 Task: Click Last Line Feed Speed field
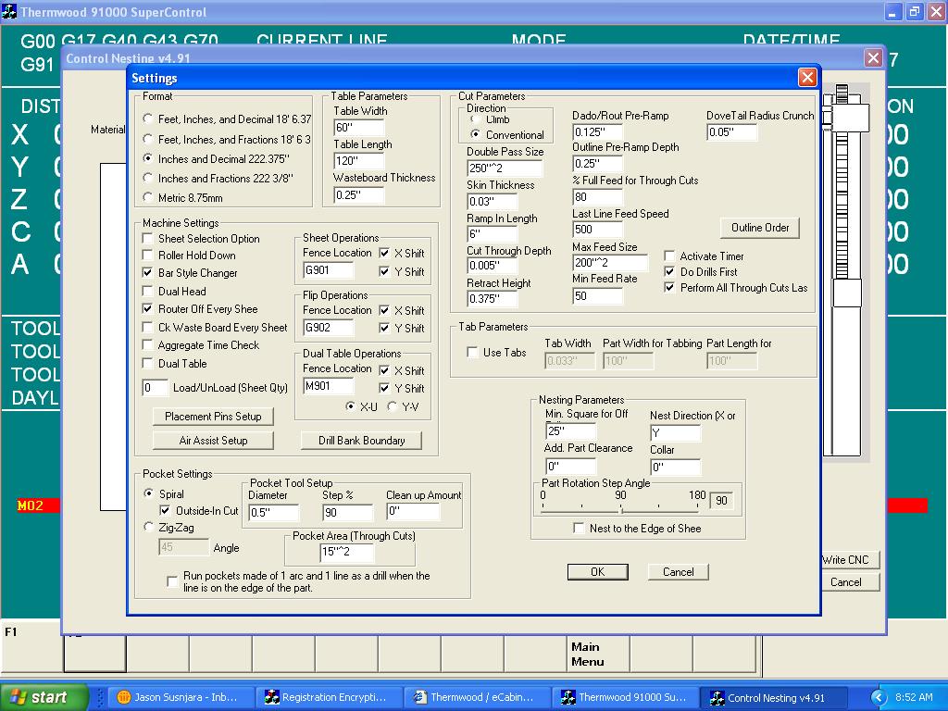[597, 230]
